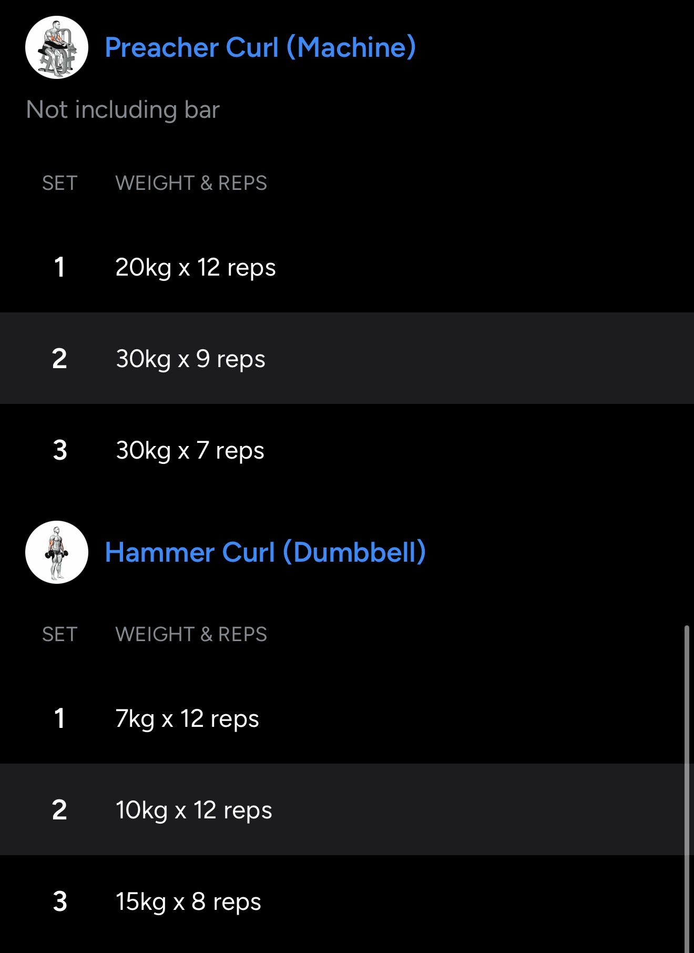Tap the 7kg x 12 reps entry
Viewport: 694px width, 953px height.
pos(187,718)
